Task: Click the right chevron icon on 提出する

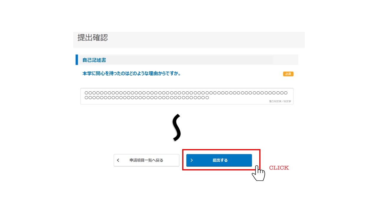Action: click(x=192, y=160)
